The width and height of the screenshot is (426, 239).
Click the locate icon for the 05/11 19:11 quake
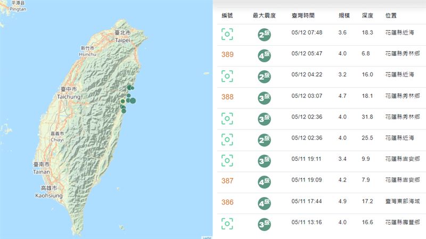coord(227,161)
